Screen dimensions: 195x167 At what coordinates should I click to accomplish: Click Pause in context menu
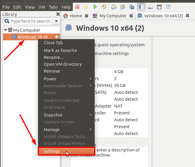(66, 93)
